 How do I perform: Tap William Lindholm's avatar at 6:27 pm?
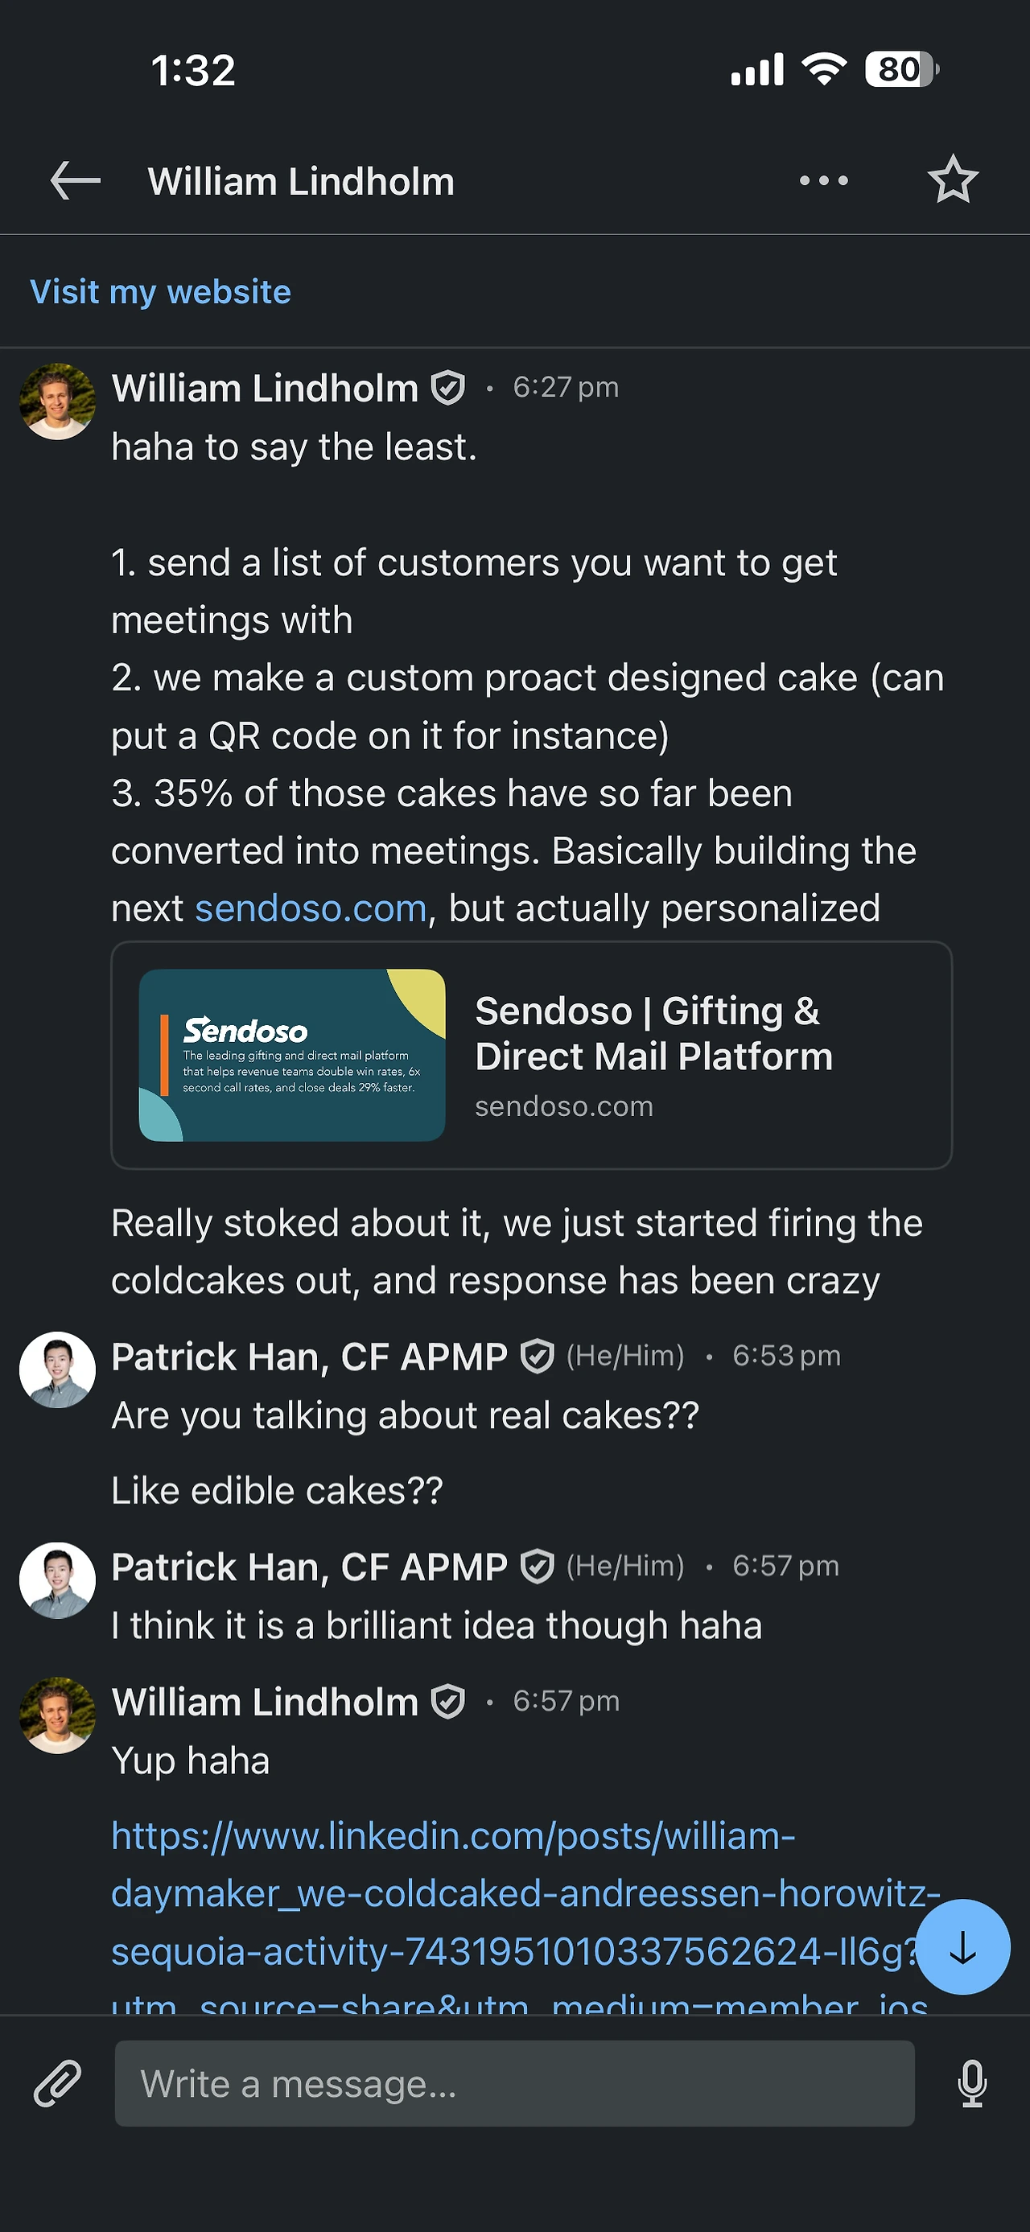click(57, 402)
